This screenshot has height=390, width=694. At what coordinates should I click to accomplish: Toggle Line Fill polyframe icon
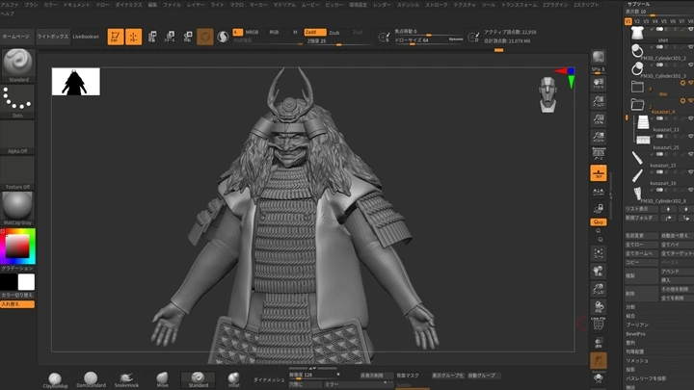(x=599, y=325)
